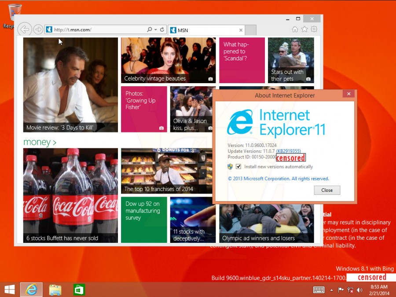Click the browser Back arrow button
Screen dimensions: 396x297
pyautogui.click(x=25, y=29)
